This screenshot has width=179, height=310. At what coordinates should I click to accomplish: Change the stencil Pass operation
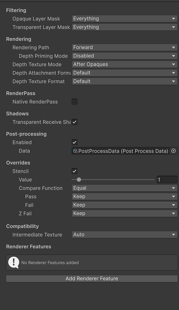click(124, 196)
